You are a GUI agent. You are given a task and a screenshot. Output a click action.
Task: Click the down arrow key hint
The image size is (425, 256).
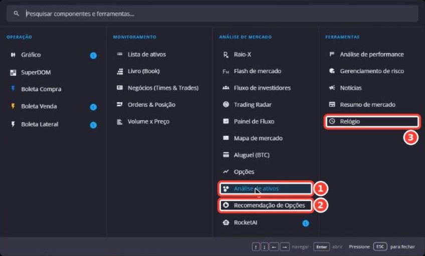coord(265,247)
